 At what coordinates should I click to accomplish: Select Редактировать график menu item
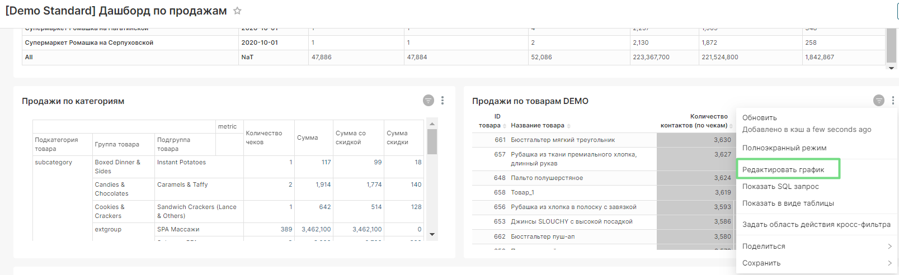click(x=783, y=170)
